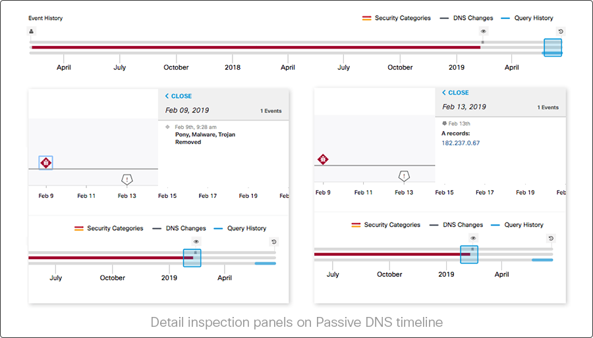This screenshot has height=338, width=593.
Task: Click the red security category bar on top timeline
Action: [x=256, y=47]
